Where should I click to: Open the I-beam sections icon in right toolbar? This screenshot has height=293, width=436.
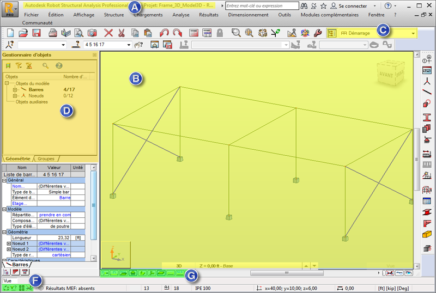tap(427, 117)
